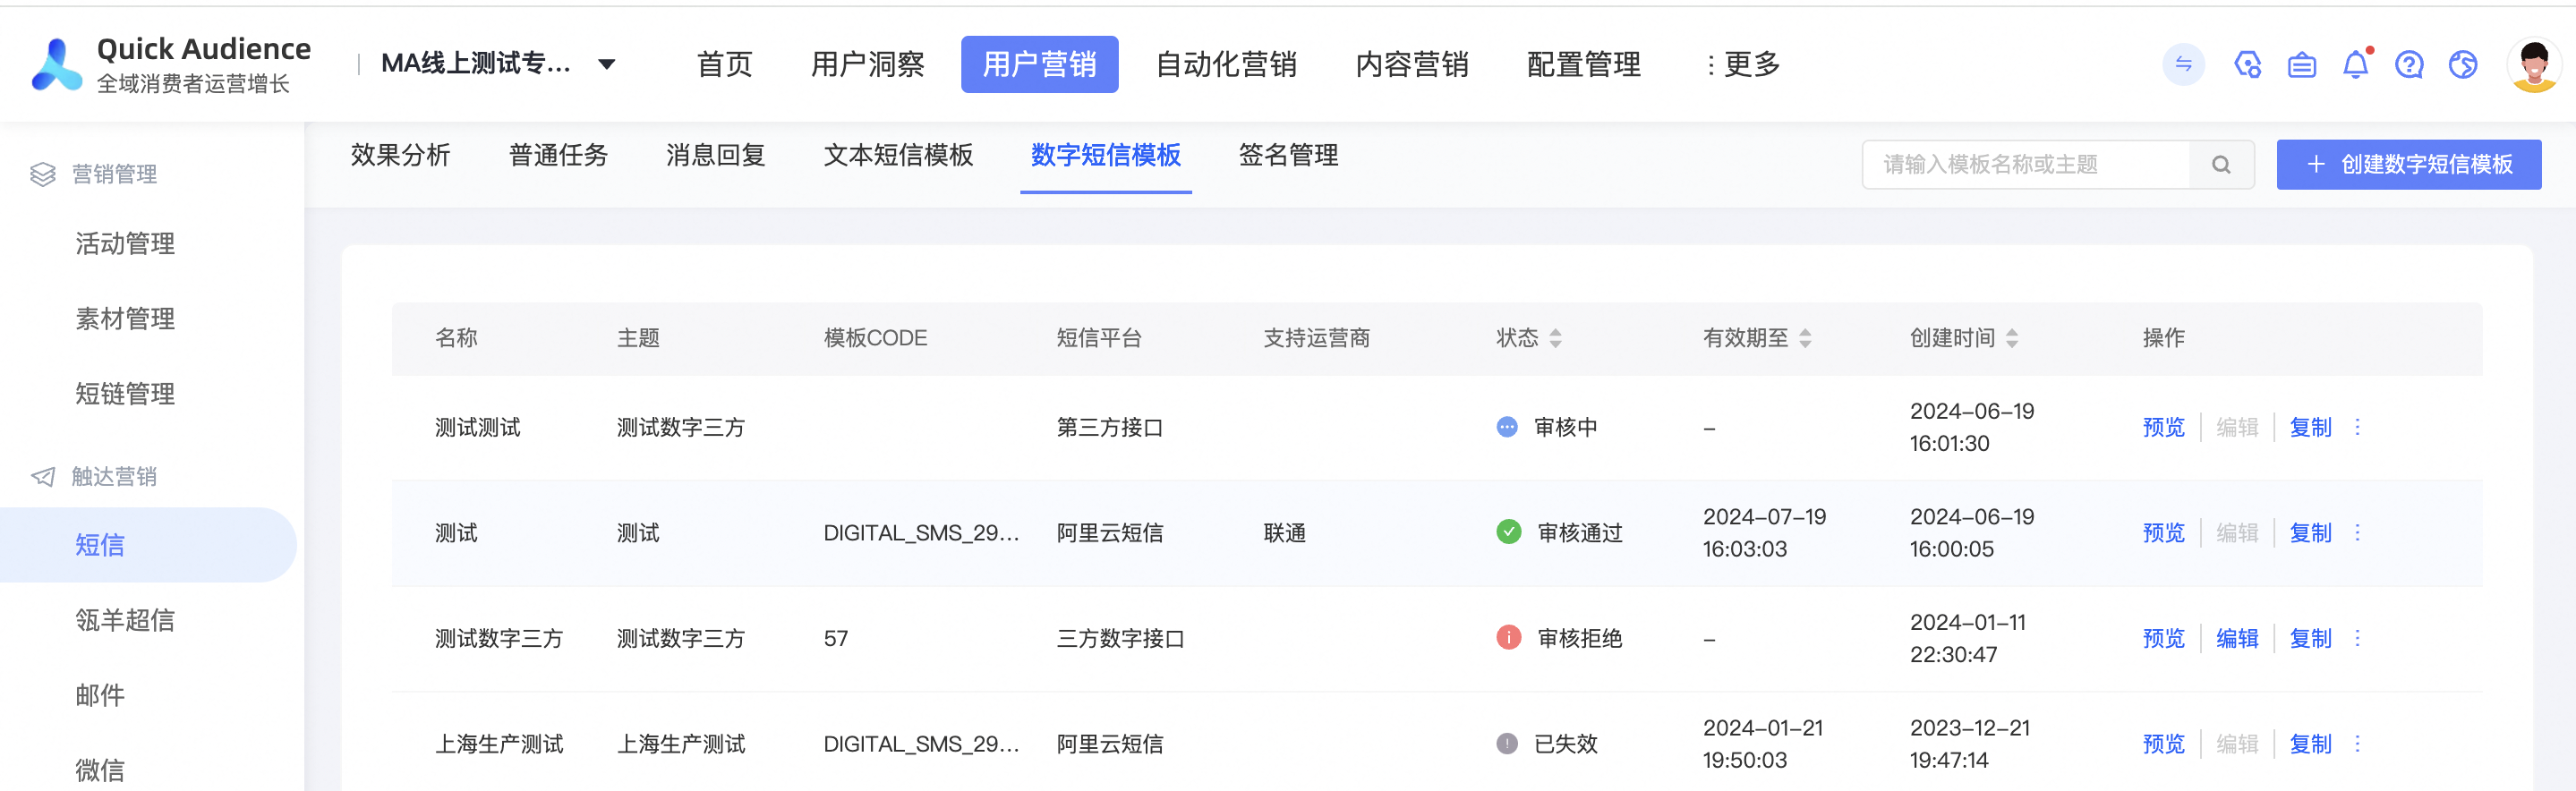
Task: Click 编辑 link for 测试数字三方 row
Action: click(2237, 638)
